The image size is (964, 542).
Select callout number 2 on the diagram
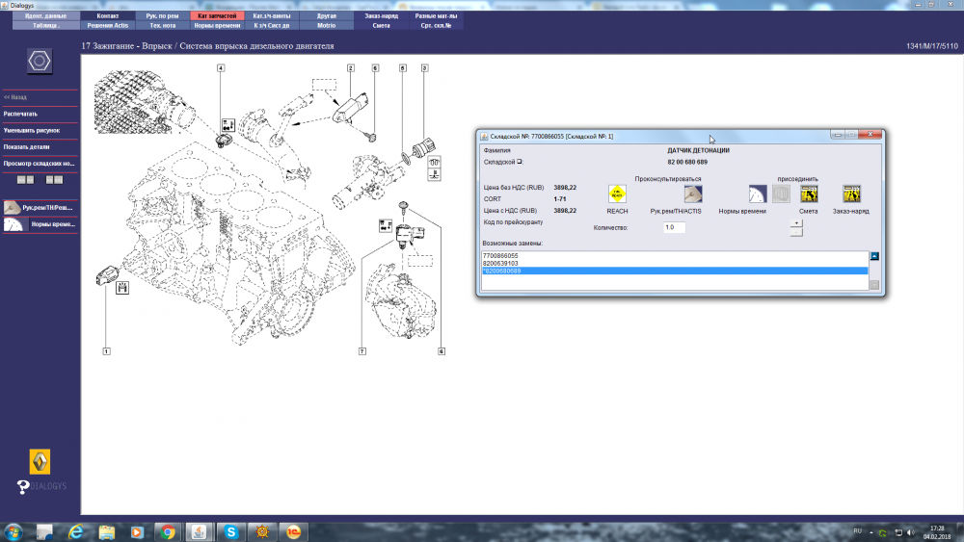coord(351,68)
